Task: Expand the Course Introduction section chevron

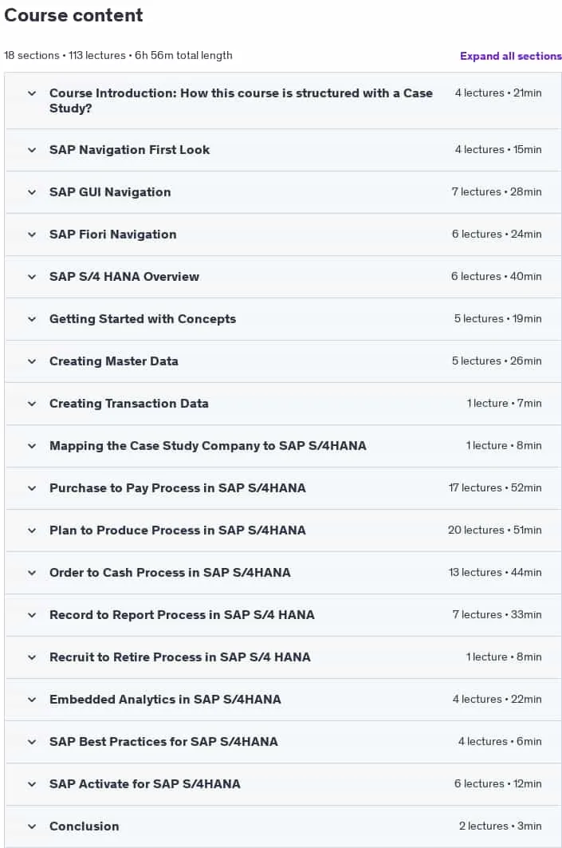Action: tap(32, 93)
